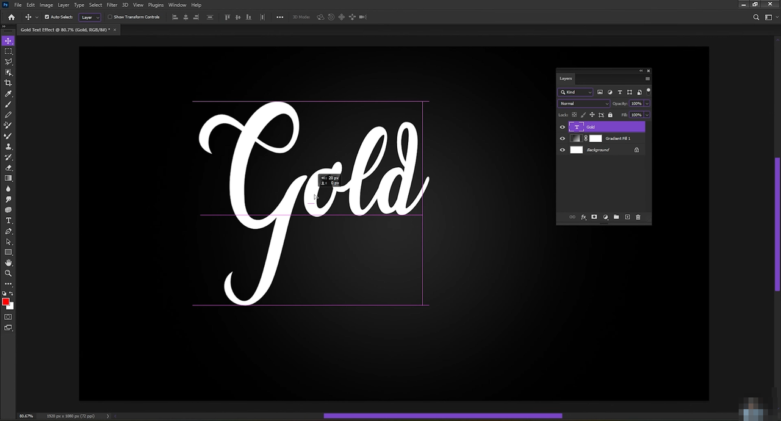Viewport: 781px width, 421px height.
Task: Select the Rectangular Marquee tool
Action: click(x=8, y=51)
